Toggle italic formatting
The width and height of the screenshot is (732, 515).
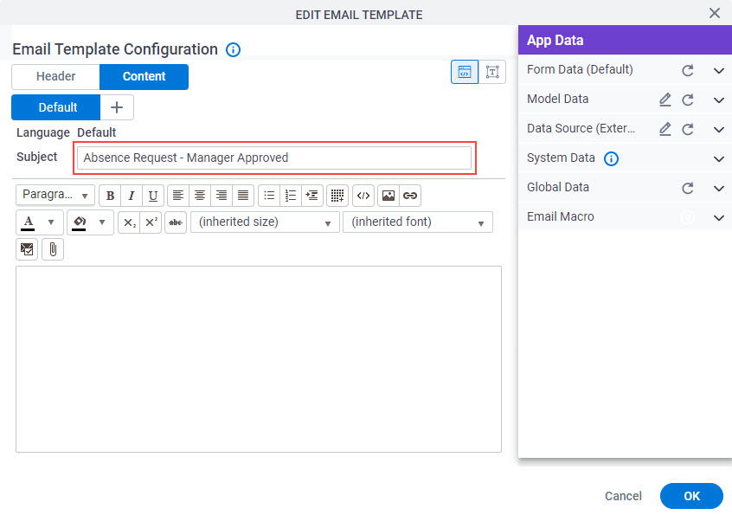[132, 196]
